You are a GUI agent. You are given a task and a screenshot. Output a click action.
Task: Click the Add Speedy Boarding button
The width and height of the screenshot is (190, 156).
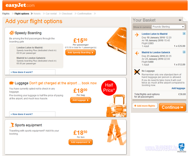80,52
